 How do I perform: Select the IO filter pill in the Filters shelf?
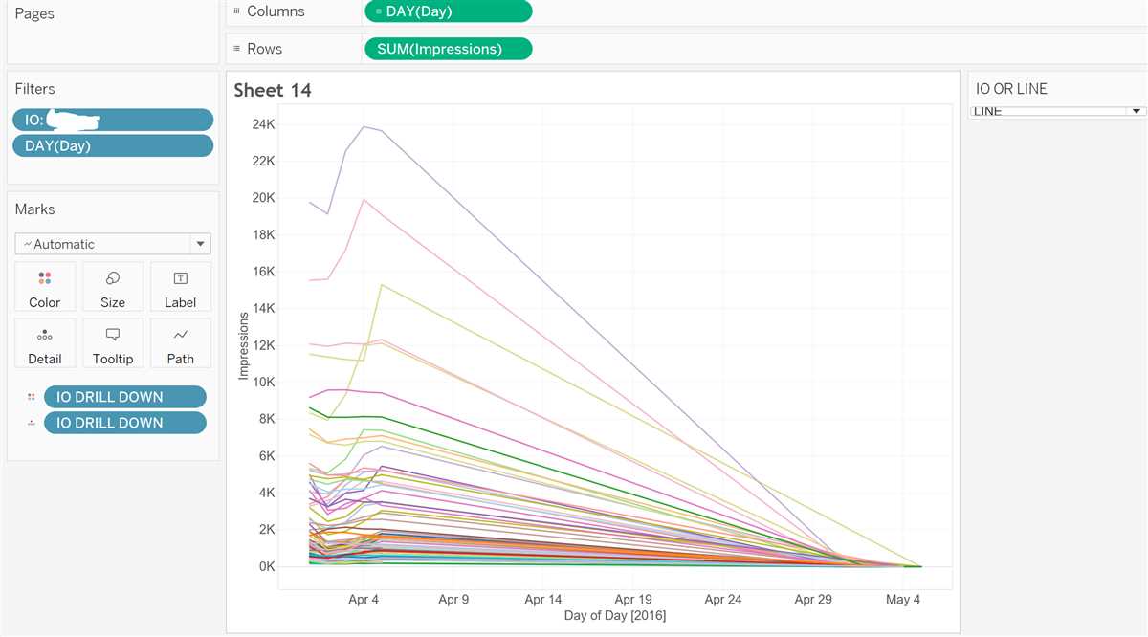point(112,119)
